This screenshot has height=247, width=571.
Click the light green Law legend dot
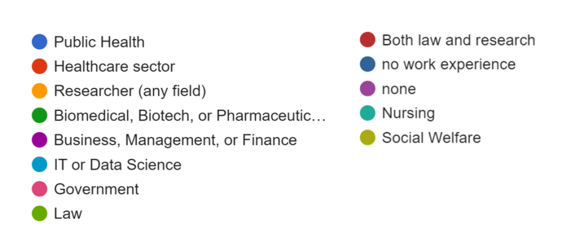point(40,213)
